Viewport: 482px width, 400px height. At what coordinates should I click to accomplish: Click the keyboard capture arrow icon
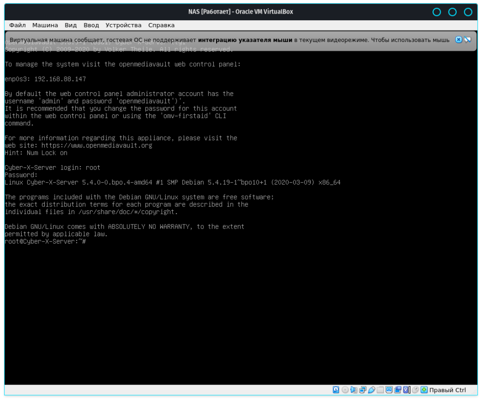(x=424, y=390)
